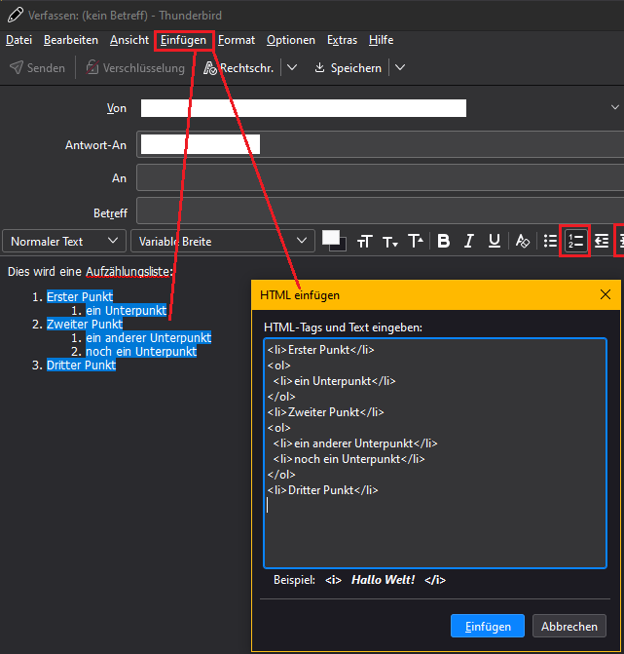624x654 pixels.
Task: Click the numbered list icon
Action: coord(576,241)
